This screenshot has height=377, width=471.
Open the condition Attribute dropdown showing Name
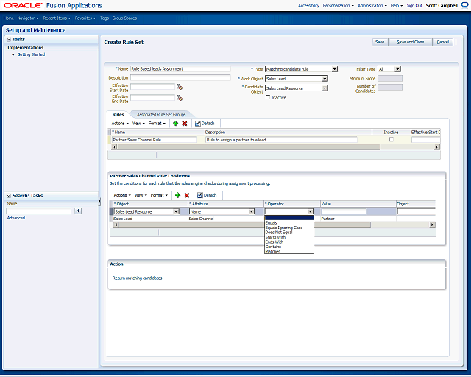252,211
